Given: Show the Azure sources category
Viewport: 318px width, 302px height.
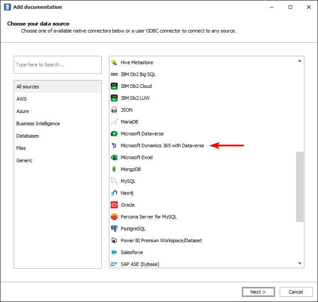Looking at the screenshot, I should click(22, 111).
